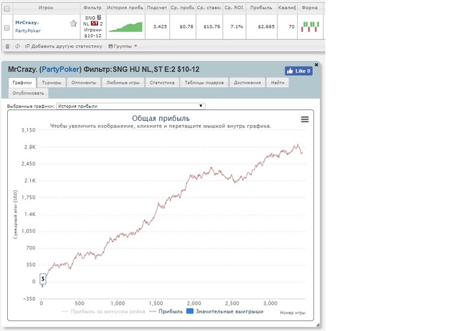The height and width of the screenshot is (331, 458).
Task: Open the chart hamburger export menu
Action: coord(305,119)
